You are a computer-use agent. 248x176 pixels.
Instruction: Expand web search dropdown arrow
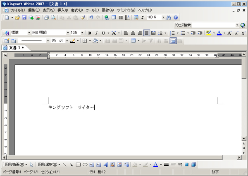(x=237, y=25)
